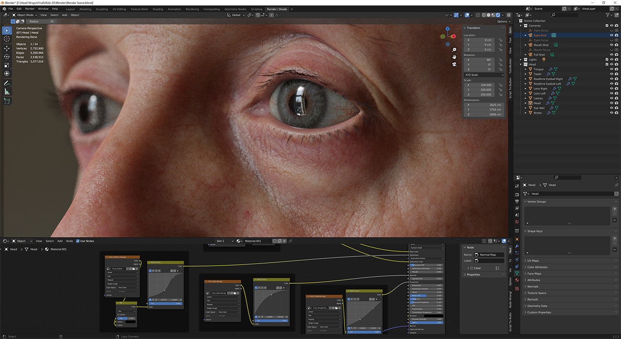Hide the Teeth object in the outliner
621x339 pixels.
[x=611, y=74]
